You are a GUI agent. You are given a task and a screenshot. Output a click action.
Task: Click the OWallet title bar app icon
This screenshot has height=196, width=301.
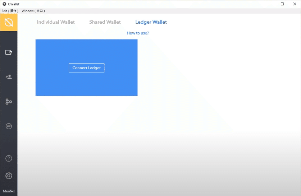pyautogui.click(x=4, y=4)
